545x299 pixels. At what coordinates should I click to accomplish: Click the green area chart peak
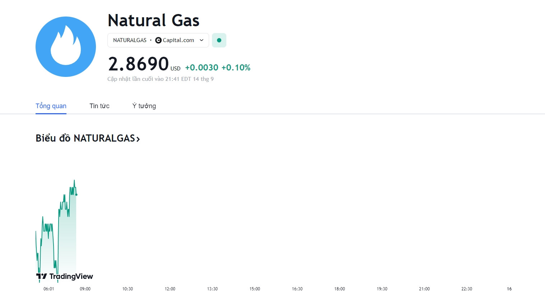[74, 180]
